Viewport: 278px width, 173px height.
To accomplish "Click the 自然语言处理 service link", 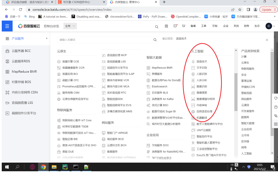I will pos(204,111).
